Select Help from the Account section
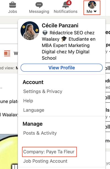 tap(28, 101)
